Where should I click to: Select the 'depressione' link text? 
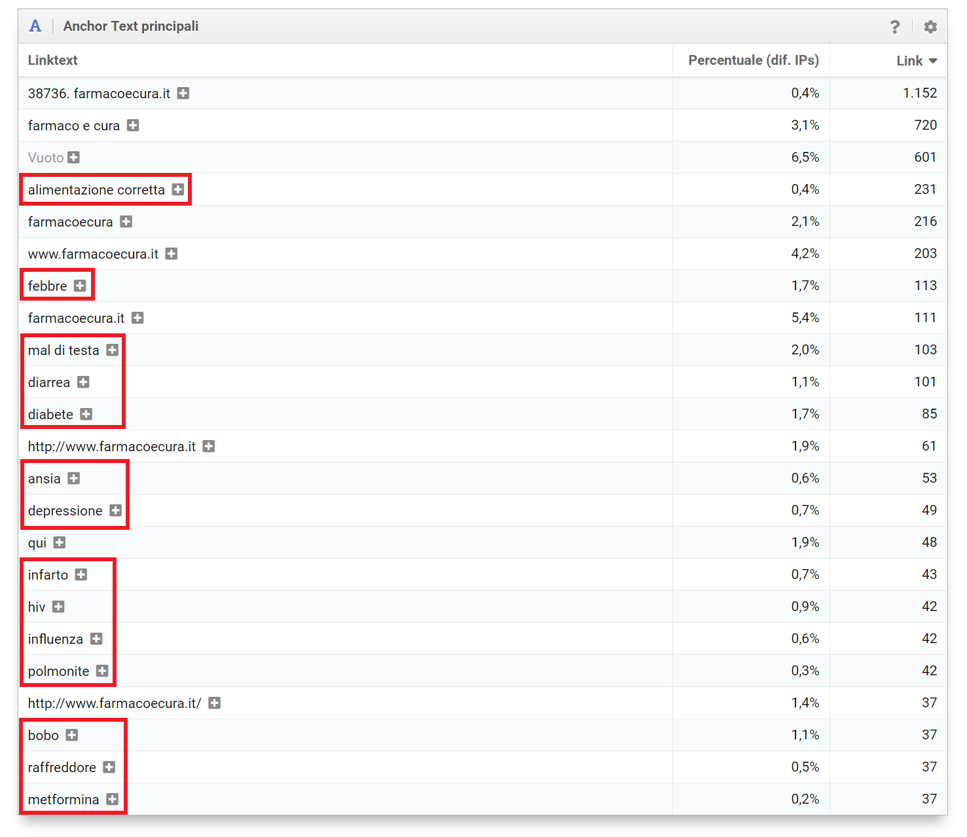(x=65, y=511)
